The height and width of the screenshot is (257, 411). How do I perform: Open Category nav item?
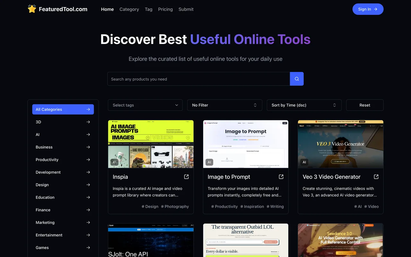(129, 9)
